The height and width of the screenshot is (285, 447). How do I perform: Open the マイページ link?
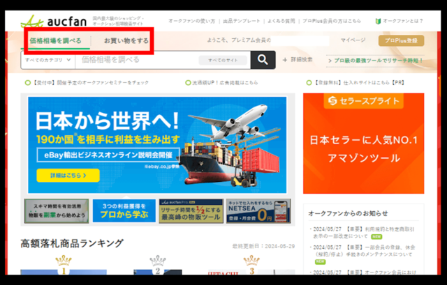(x=353, y=40)
